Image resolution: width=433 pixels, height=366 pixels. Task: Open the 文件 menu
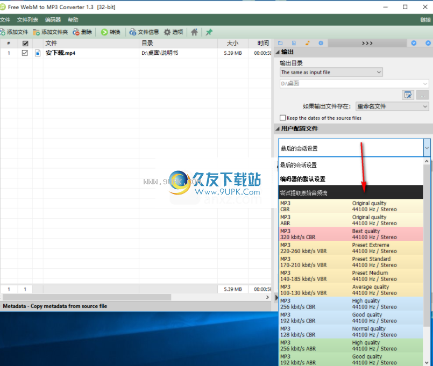[x=5, y=20]
